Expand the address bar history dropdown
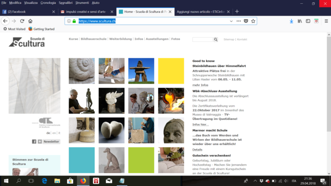This screenshot has width=331, height=186. (231, 21)
